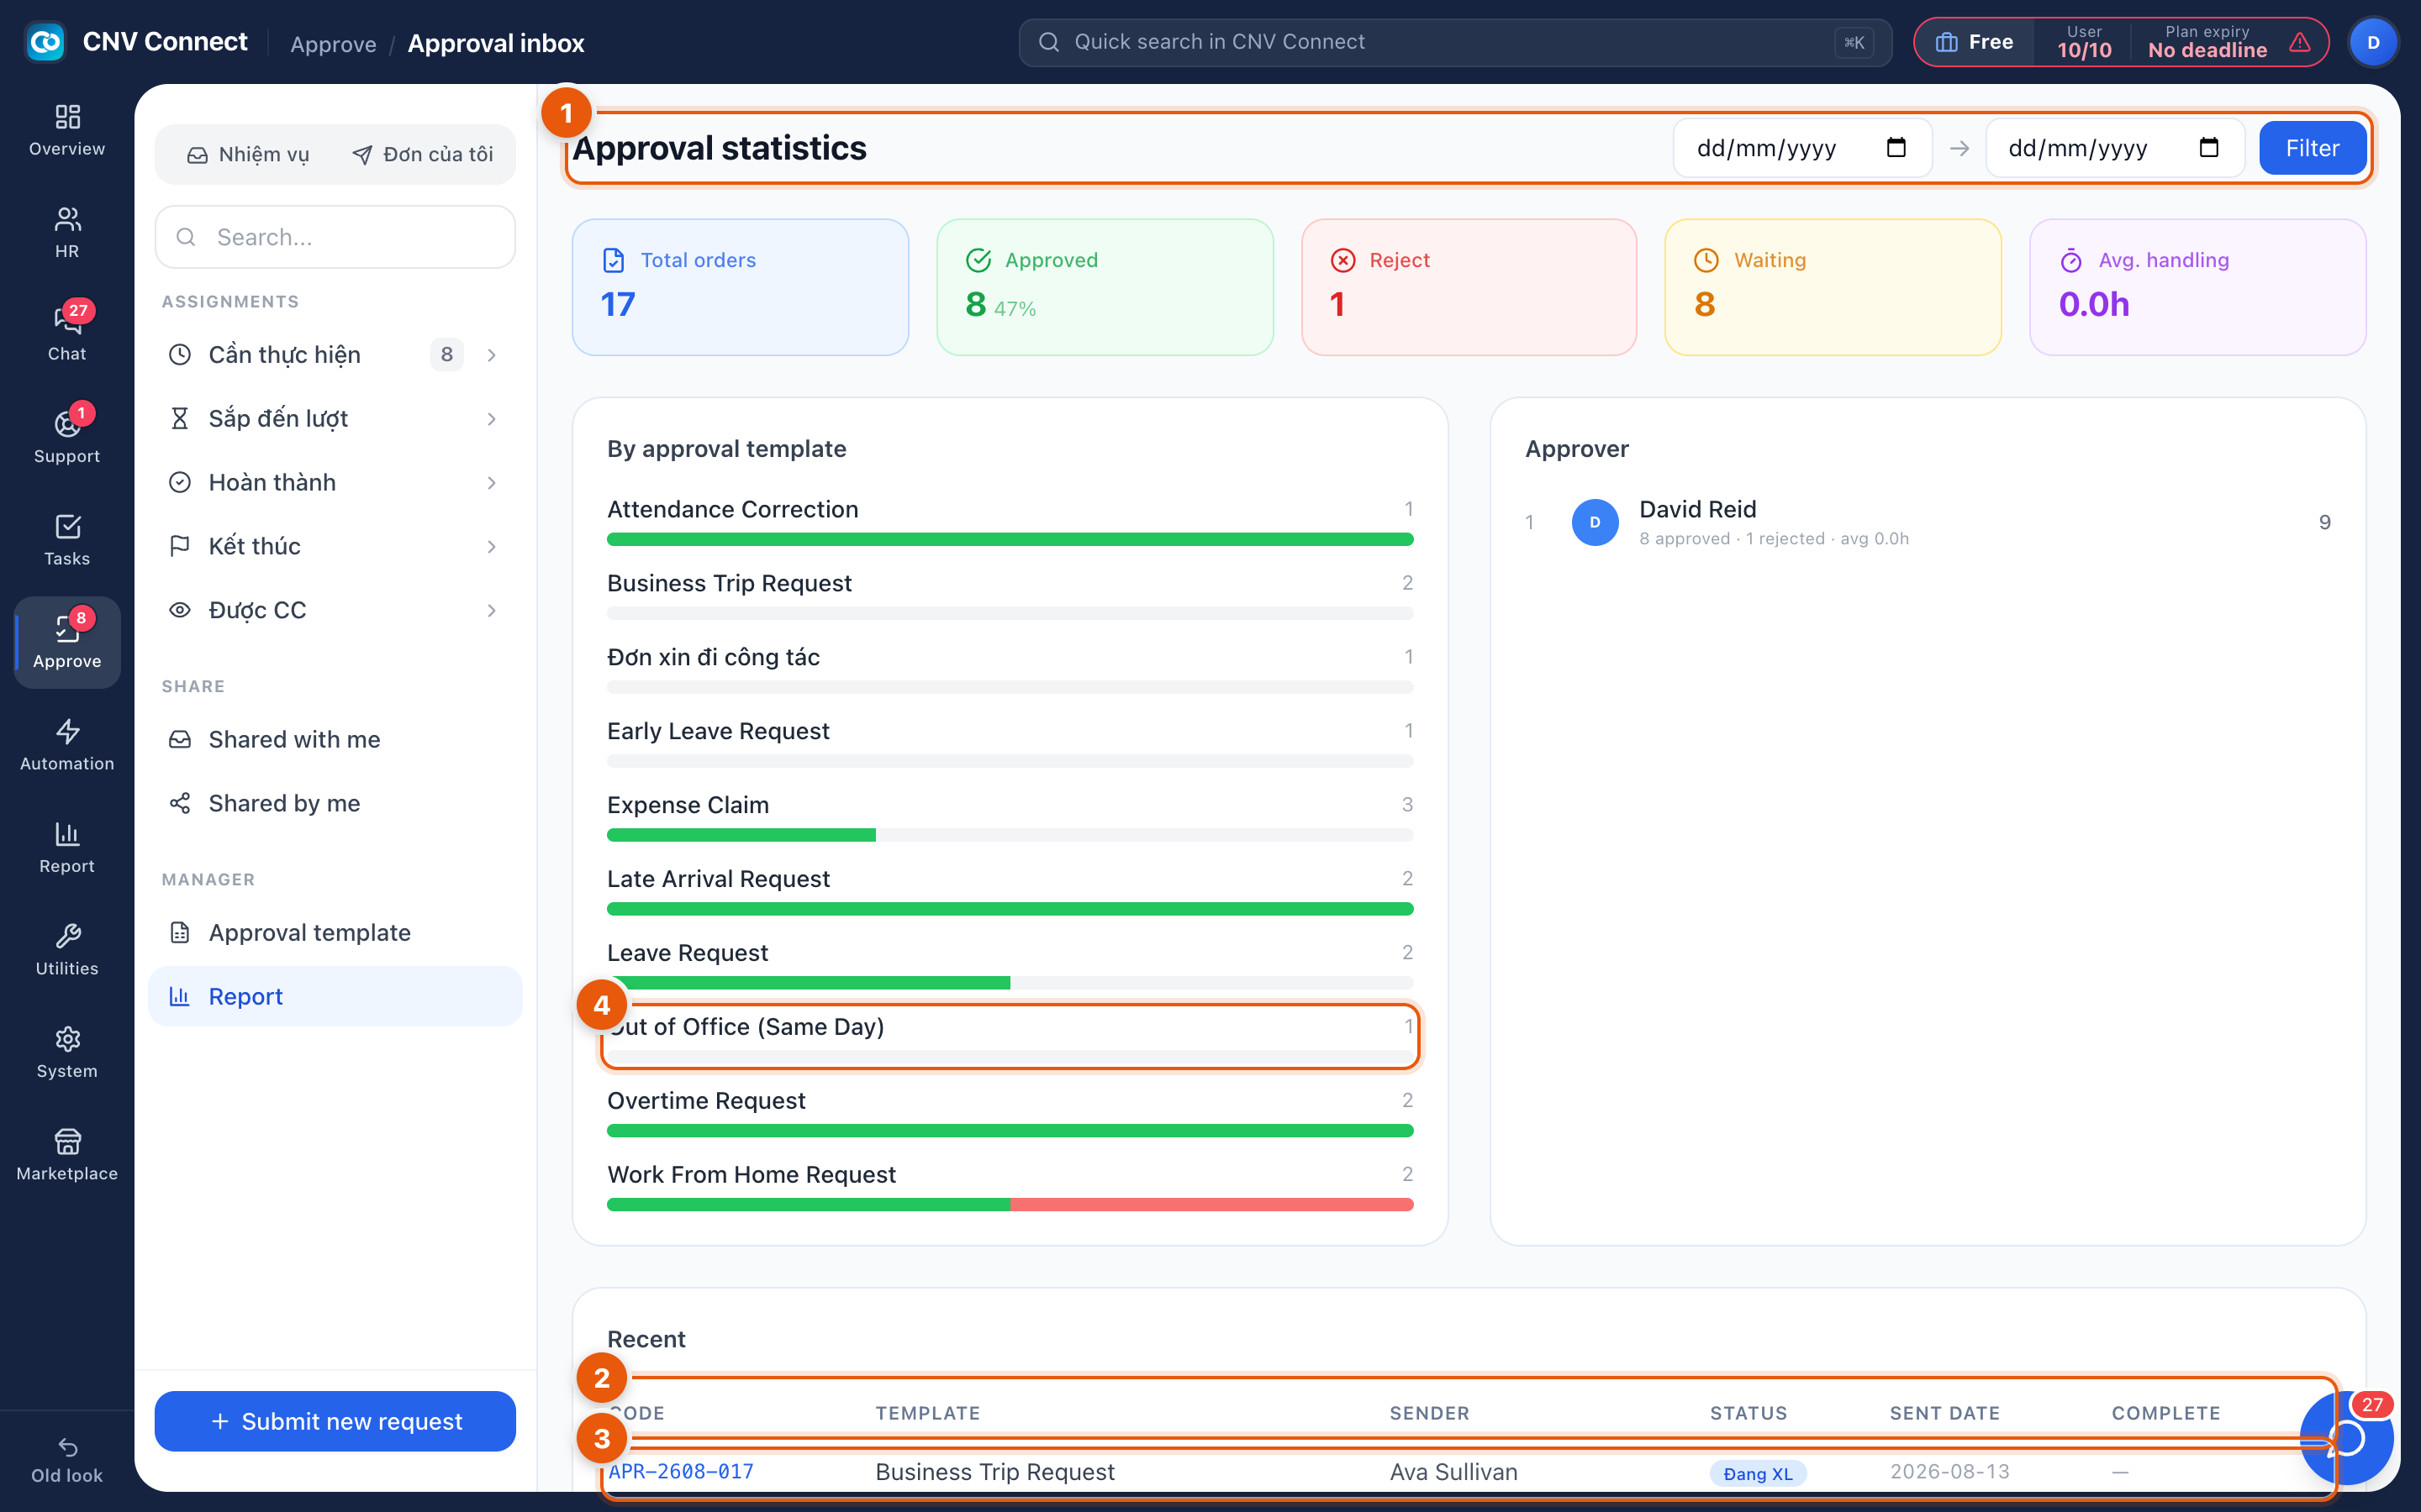The height and width of the screenshot is (1512, 2421).
Task: Open the start date calendar picker icon
Action: pyautogui.click(x=1896, y=148)
